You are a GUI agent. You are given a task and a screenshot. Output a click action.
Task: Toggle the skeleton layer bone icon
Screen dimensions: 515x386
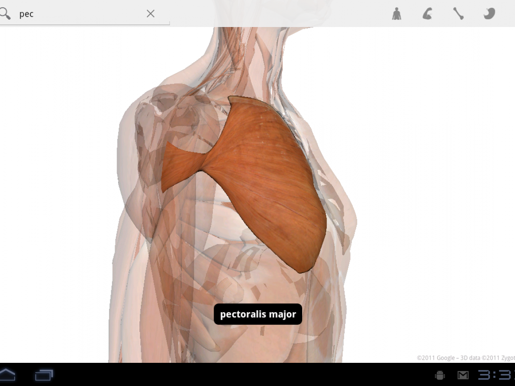click(458, 14)
